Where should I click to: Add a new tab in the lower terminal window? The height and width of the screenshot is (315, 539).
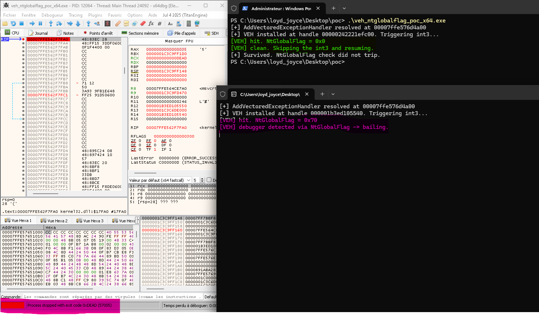tap(322, 94)
